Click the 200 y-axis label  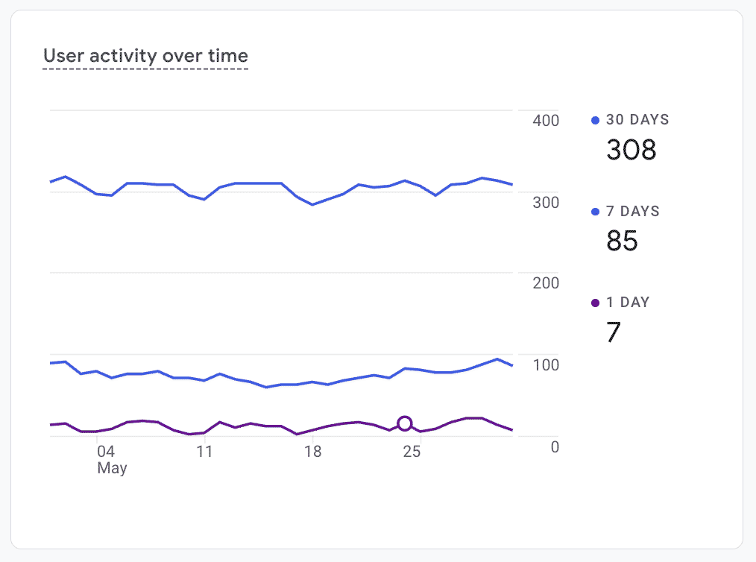pyautogui.click(x=546, y=283)
